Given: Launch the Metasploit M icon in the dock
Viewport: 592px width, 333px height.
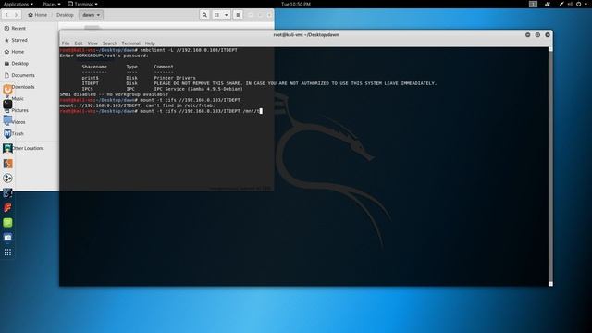Looking at the screenshot, I should [x=7, y=133].
